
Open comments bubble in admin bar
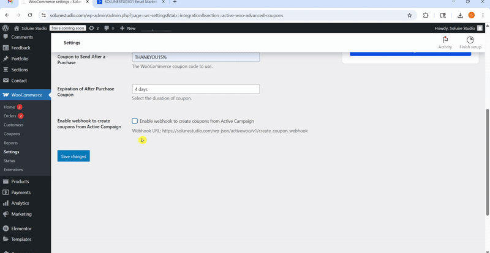pyautogui.click(x=109, y=28)
